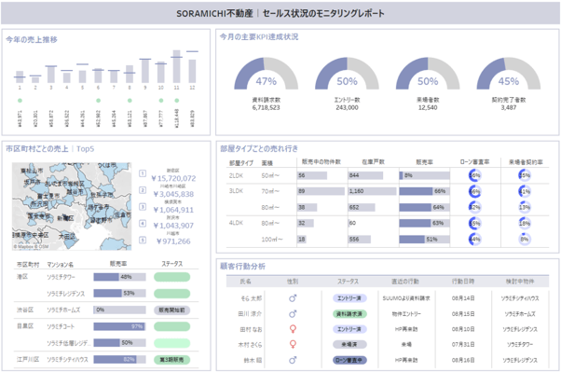Click the ローン審査中 status badge
The width and height of the screenshot is (561, 372).
coord(349,360)
